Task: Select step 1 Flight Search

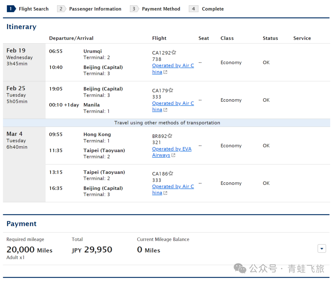Action: (28, 9)
